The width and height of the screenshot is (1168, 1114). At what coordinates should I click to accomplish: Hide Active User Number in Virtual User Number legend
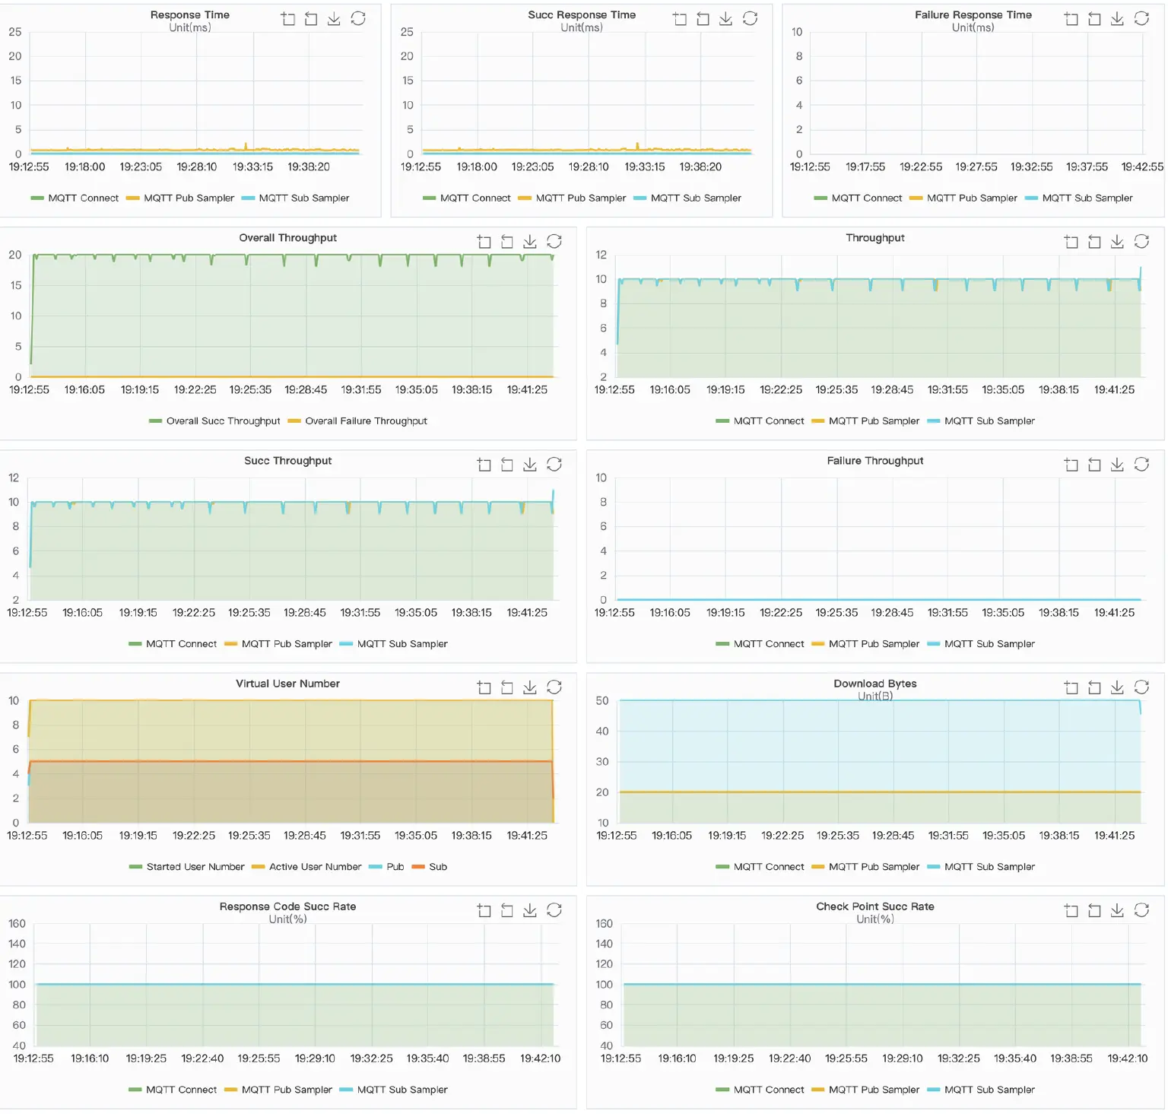pyautogui.click(x=313, y=867)
